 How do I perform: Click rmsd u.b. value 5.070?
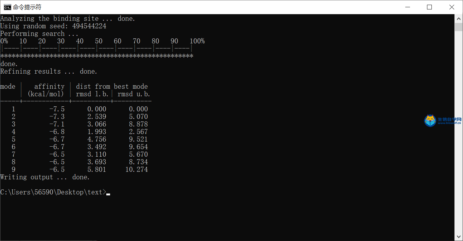(x=138, y=117)
